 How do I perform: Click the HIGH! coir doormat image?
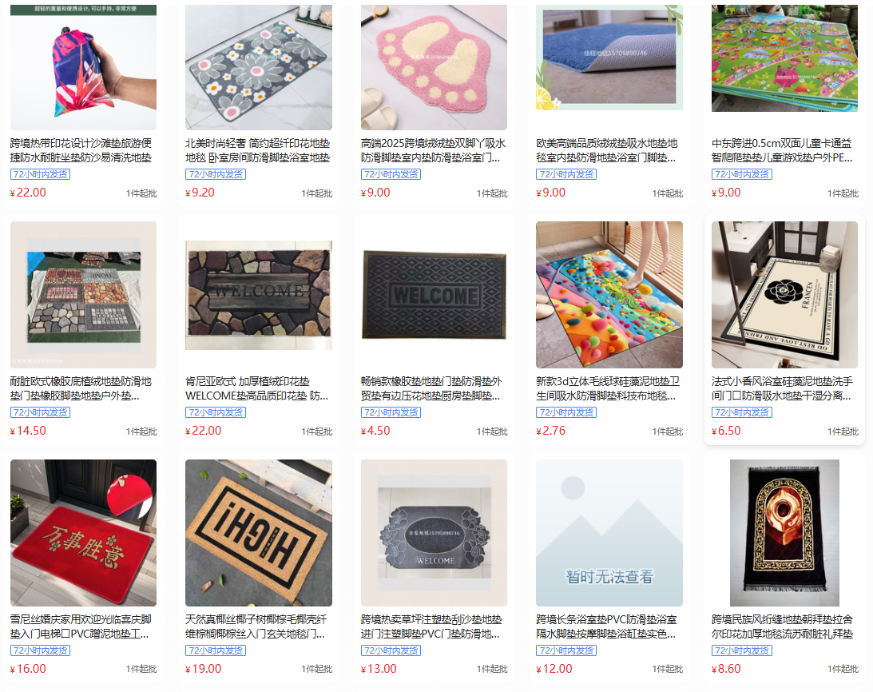pos(258,533)
